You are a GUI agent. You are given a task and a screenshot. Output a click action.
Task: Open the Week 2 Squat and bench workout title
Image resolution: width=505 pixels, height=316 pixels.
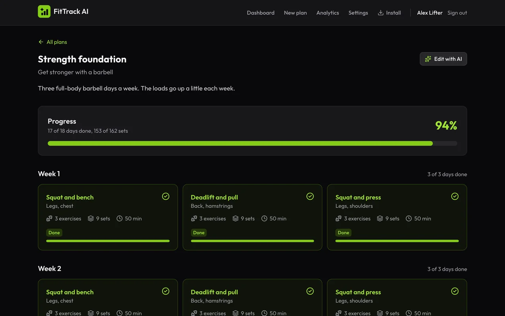click(x=70, y=292)
